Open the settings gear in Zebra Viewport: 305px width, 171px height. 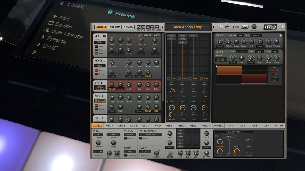(282, 27)
